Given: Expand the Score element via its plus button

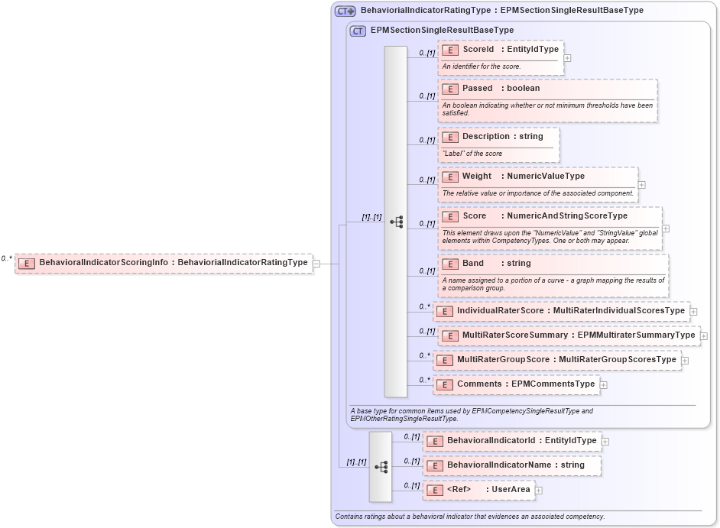Looking at the screenshot, I should pyautogui.click(x=665, y=227).
